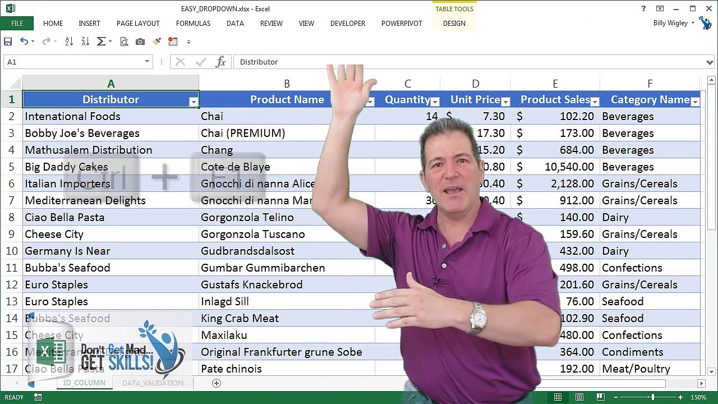
Task: Open the Unit Price filter dropdown
Action: pyautogui.click(x=505, y=102)
